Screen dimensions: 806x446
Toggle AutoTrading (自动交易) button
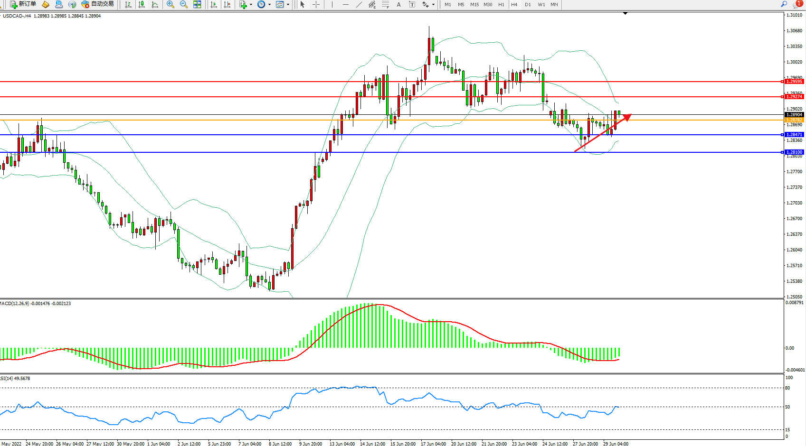tap(98, 4)
